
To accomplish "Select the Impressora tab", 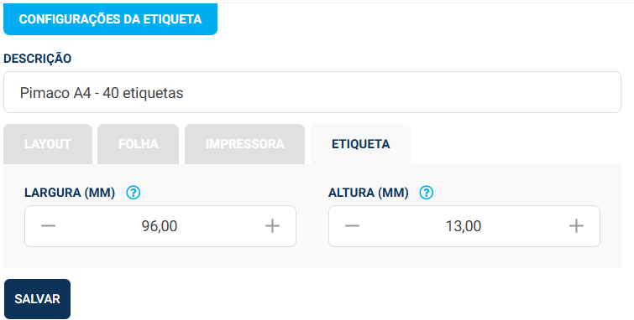I will [244, 144].
